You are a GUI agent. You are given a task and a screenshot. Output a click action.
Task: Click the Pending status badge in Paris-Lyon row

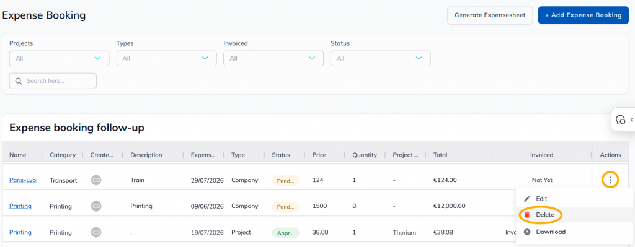285,181
